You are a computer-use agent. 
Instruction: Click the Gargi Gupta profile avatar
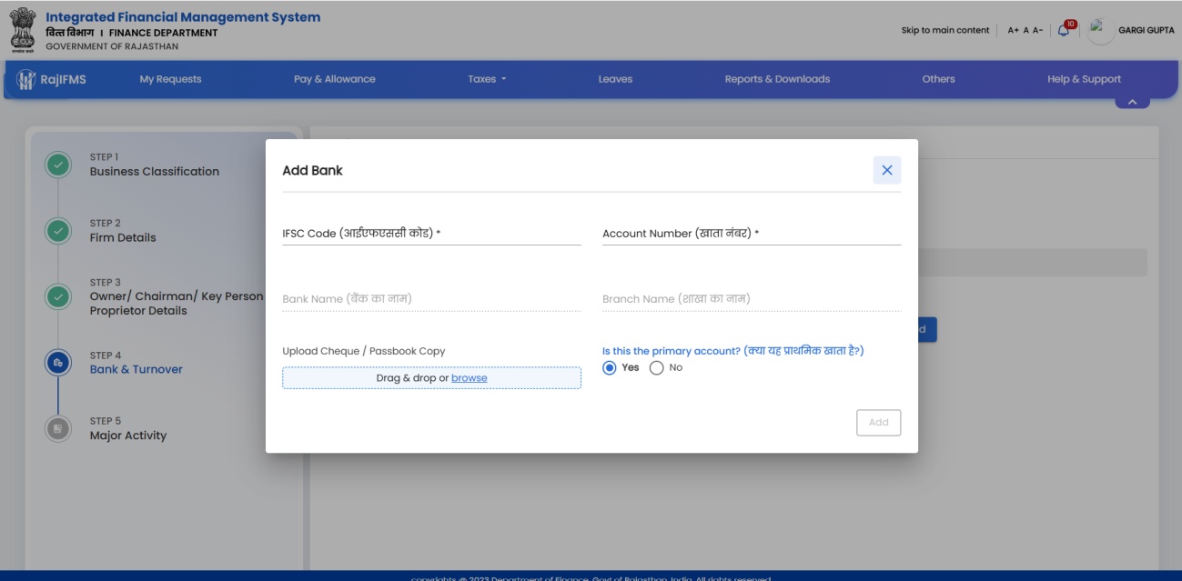point(1102,30)
